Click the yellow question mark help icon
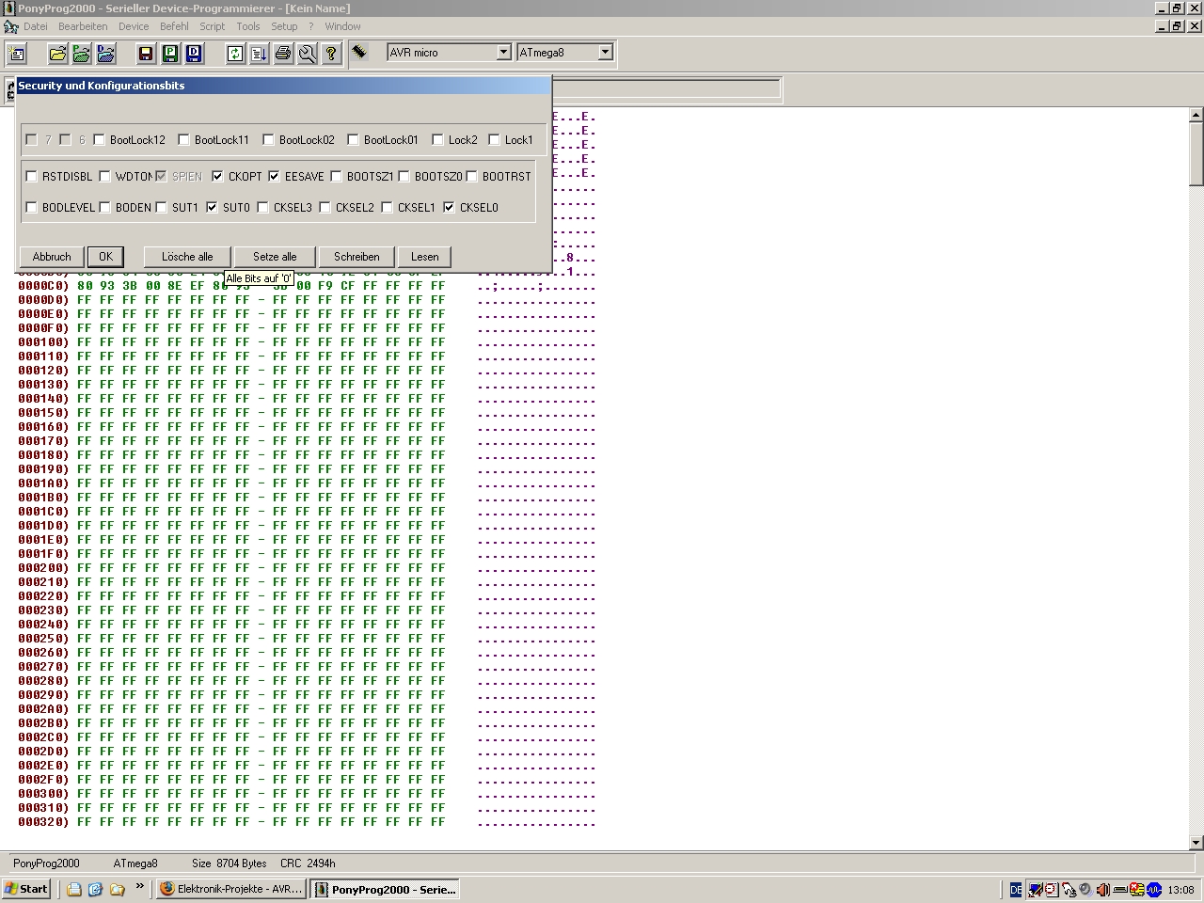Screen dimensions: 1204x903 click(x=331, y=54)
